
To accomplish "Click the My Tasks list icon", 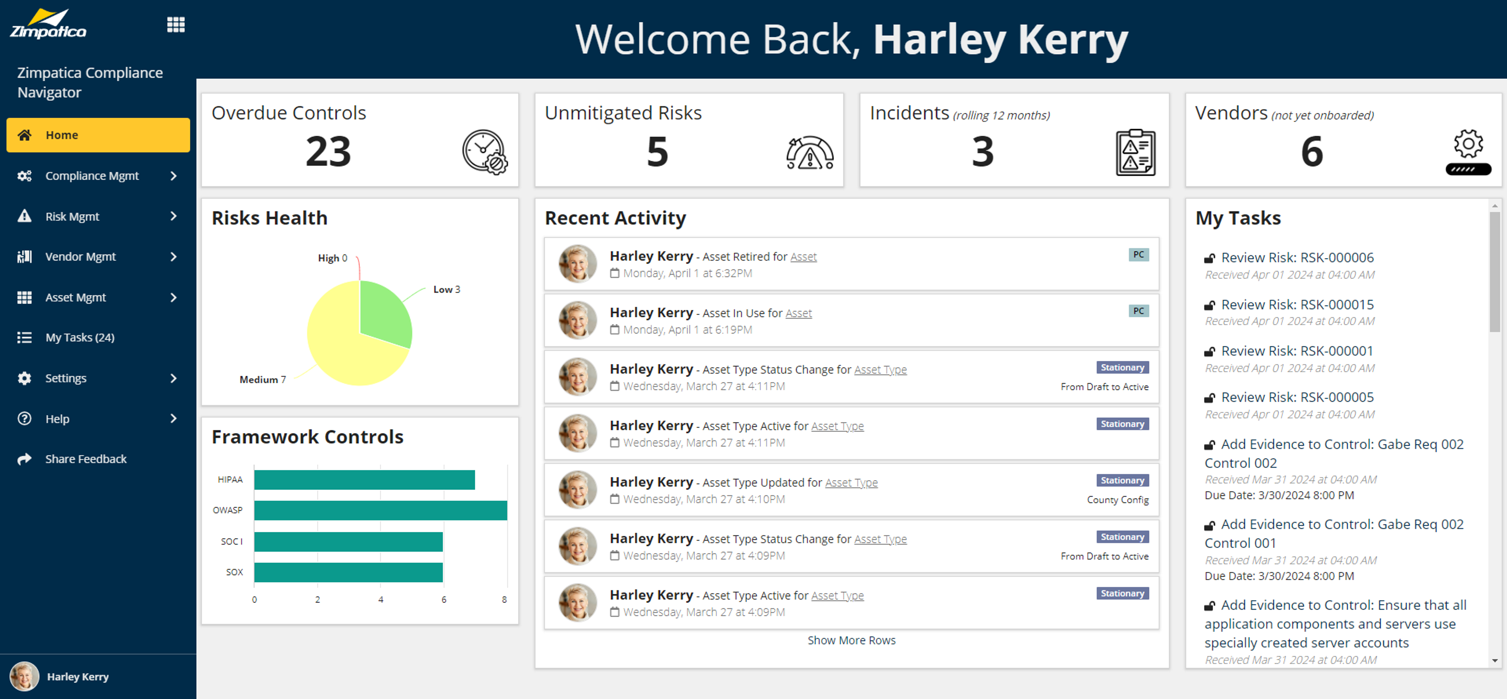I will click(25, 337).
